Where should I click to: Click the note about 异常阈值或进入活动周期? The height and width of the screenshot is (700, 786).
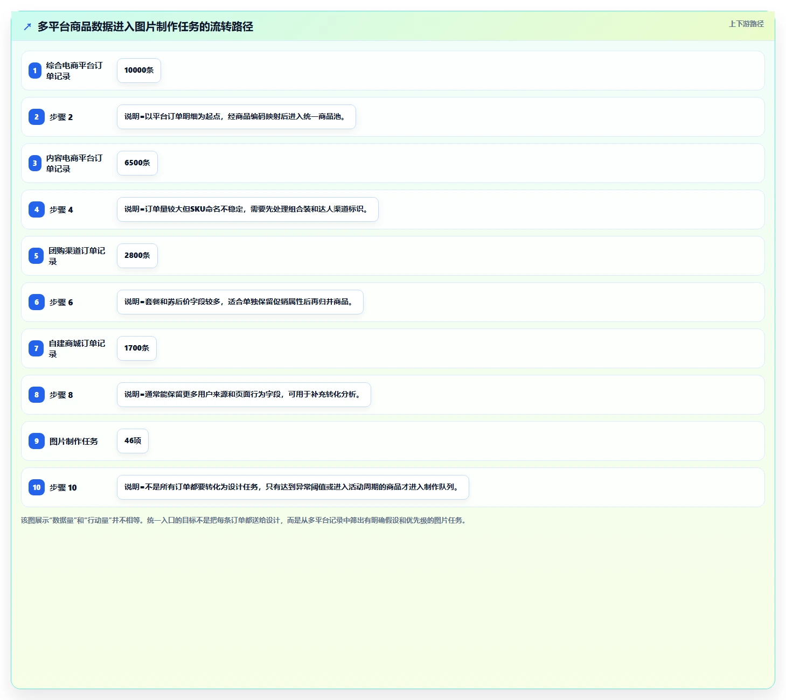coord(293,487)
